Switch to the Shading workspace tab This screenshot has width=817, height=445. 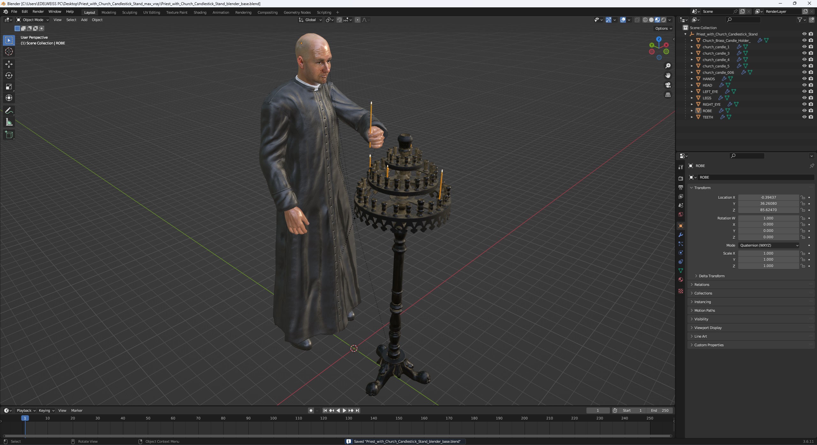(200, 12)
